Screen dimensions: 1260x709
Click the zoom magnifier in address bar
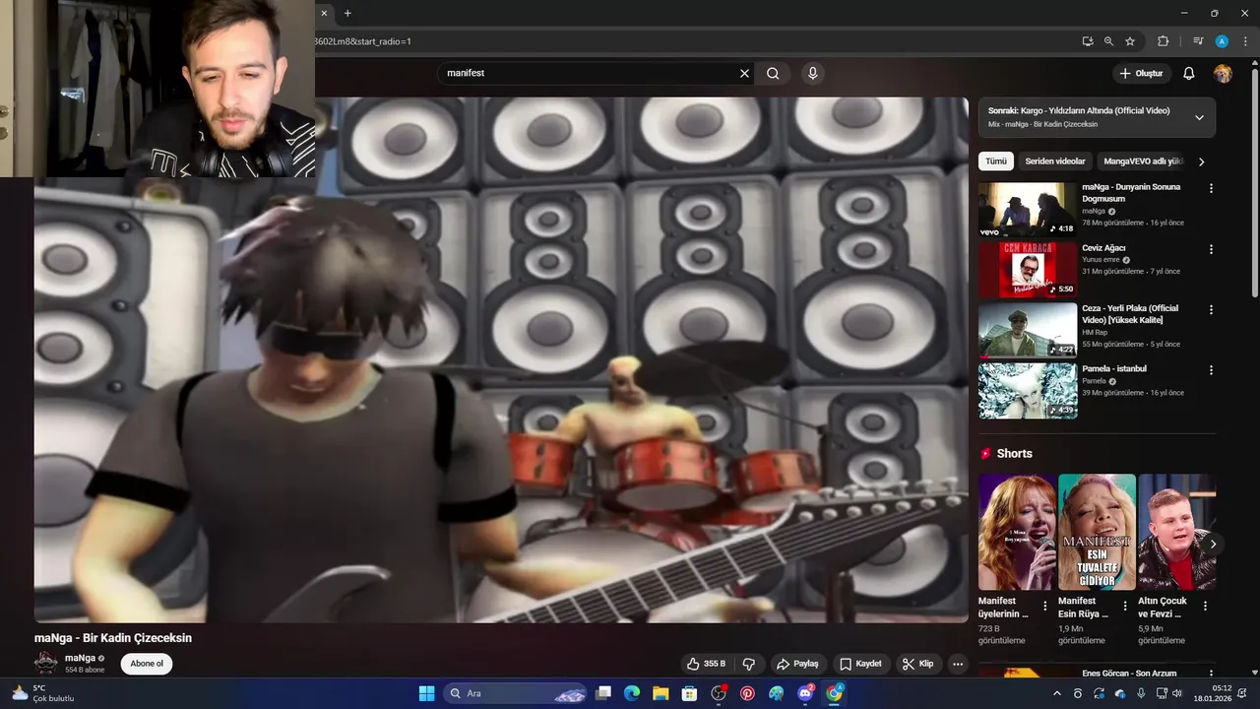1108,41
